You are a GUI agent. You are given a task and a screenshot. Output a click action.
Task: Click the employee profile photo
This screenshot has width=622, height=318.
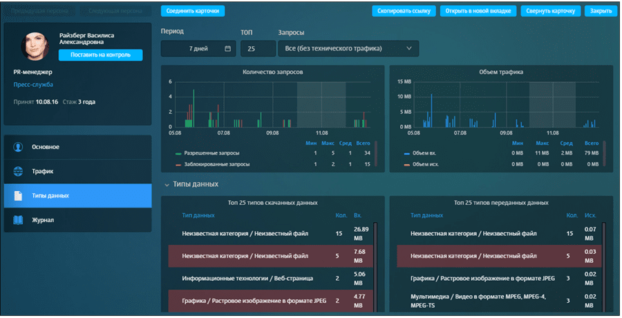37,45
